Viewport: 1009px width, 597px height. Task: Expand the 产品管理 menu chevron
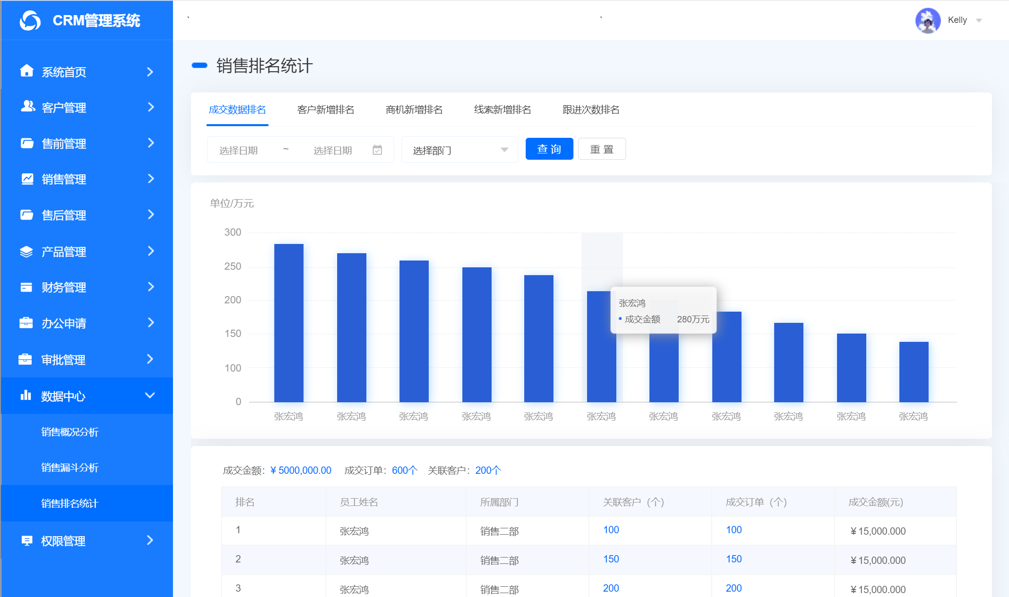pyautogui.click(x=151, y=251)
